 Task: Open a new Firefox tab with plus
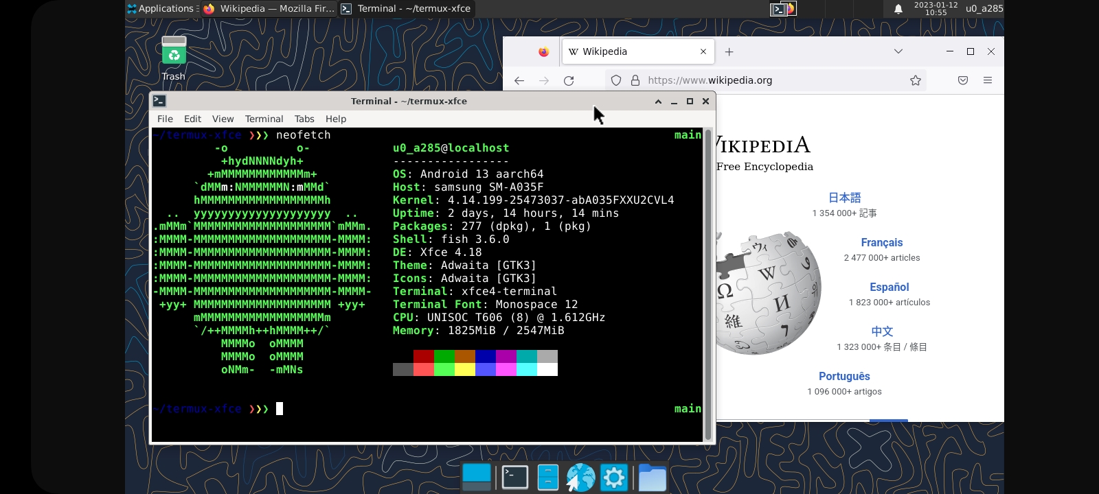pos(729,51)
